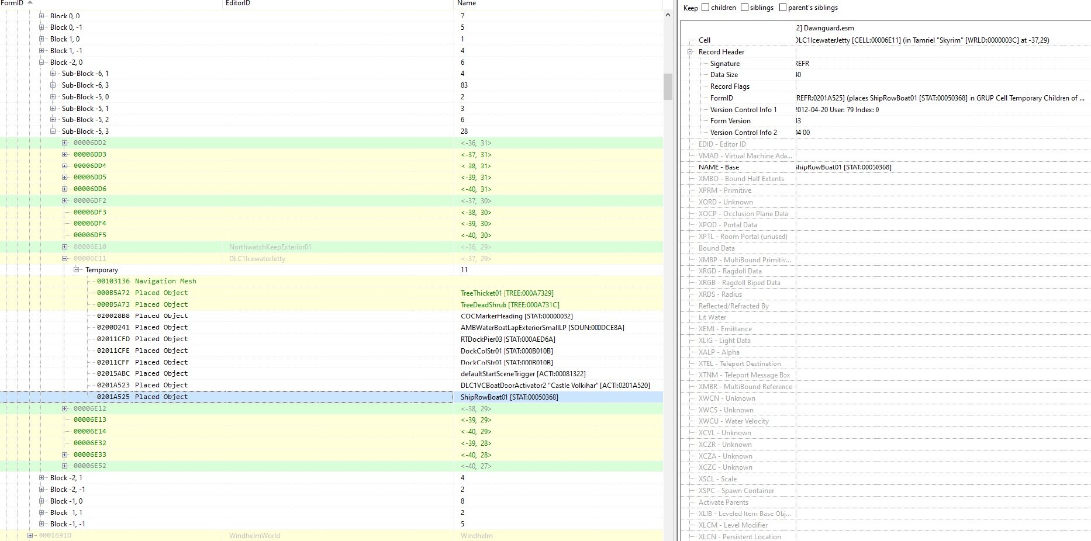The height and width of the screenshot is (541, 1091).
Task: Expand the Sub-Block -6, 3 node
Action: (53, 85)
